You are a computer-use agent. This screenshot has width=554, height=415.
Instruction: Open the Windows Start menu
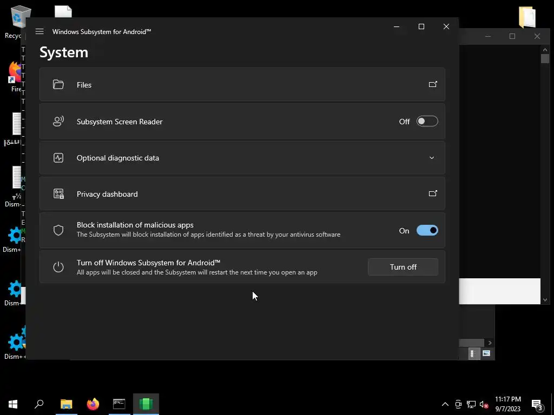[13, 404]
